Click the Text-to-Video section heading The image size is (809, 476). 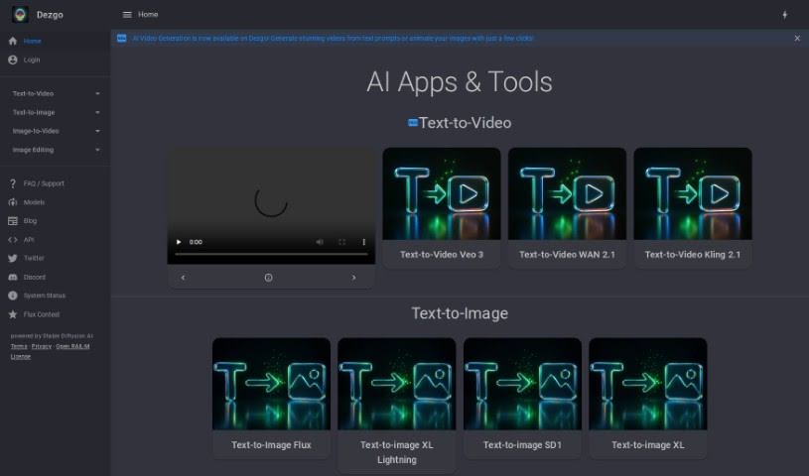coord(465,123)
